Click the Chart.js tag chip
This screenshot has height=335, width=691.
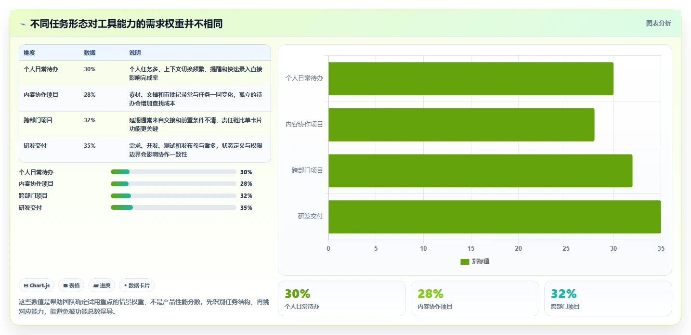click(37, 285)
